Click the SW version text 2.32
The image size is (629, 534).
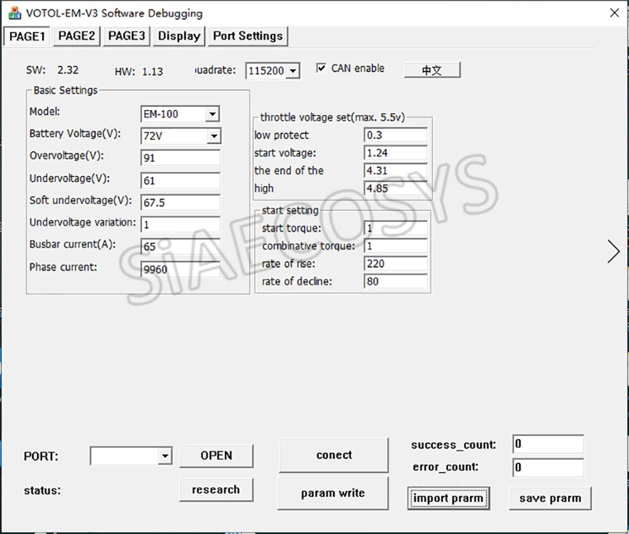coord(68,70)
